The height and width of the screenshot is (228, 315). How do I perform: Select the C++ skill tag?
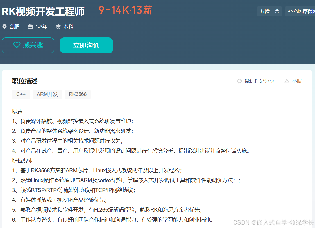pyautogui.click(x=21, y=94)
